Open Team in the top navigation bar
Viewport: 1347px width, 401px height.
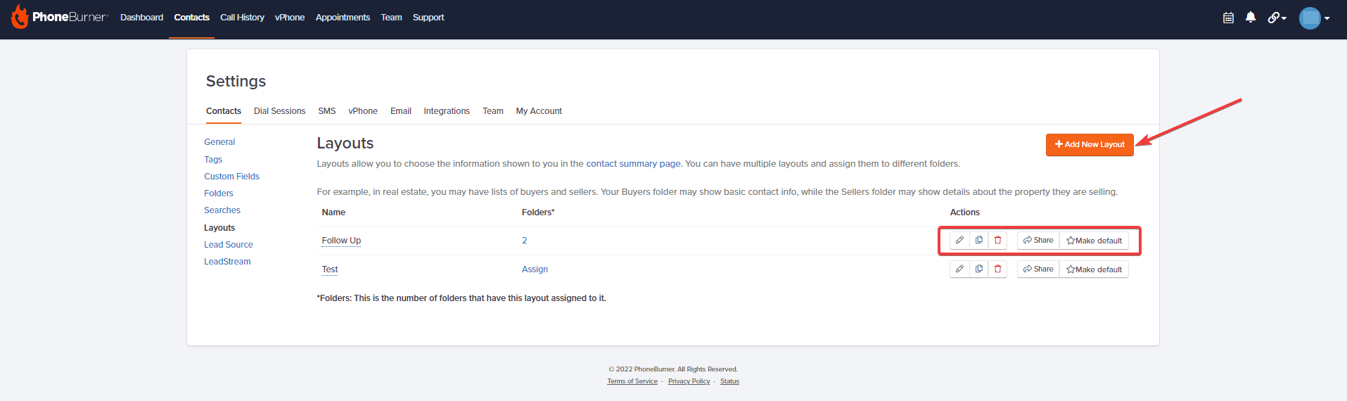pyautogui.click(x=391, y=18)
